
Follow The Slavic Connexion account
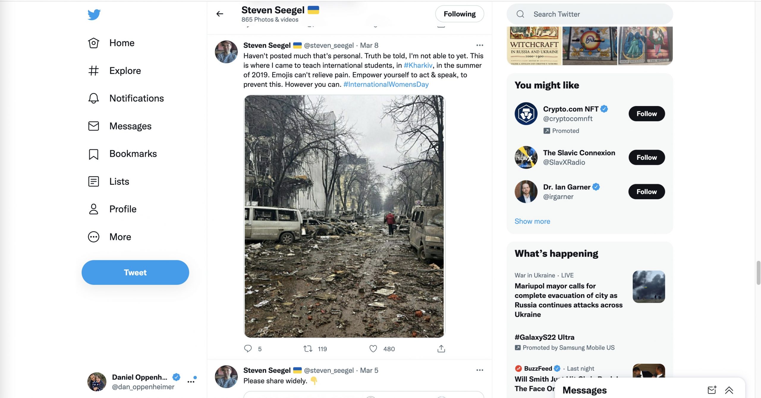pyautogui.click(x=646, y=157)
